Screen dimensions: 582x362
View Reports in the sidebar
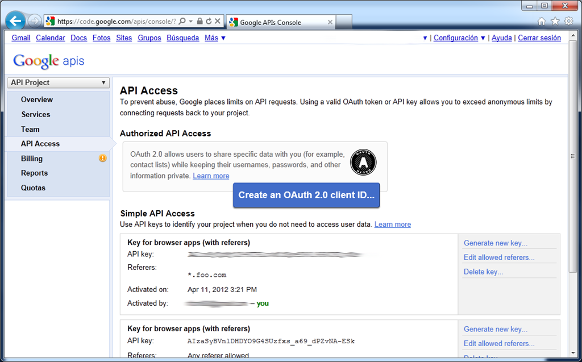[34, 173]
